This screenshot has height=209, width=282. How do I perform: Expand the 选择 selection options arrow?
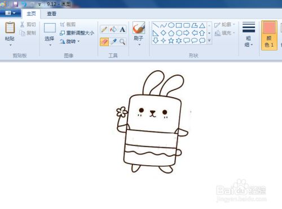pos(50,45)
